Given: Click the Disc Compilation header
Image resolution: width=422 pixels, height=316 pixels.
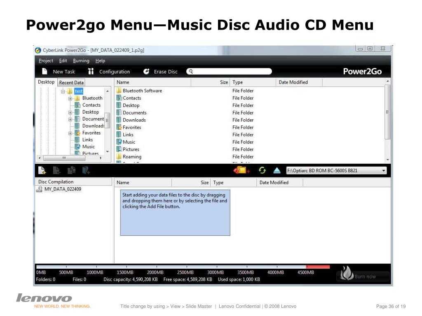Looking at the screenshot, I should [73, 181].
